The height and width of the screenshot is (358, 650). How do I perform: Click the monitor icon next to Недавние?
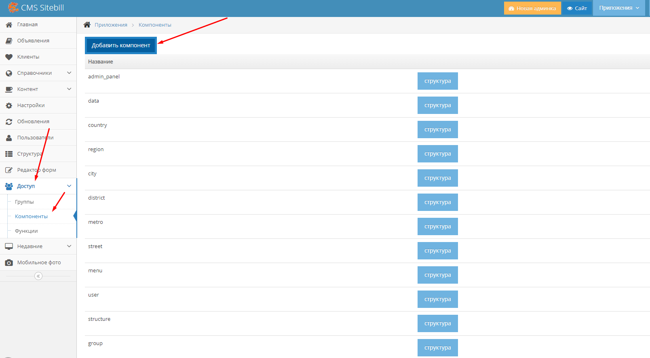tap(9, 246)
